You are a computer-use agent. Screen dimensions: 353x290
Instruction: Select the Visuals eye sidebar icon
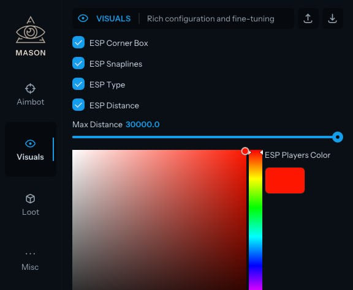[31, 143]
